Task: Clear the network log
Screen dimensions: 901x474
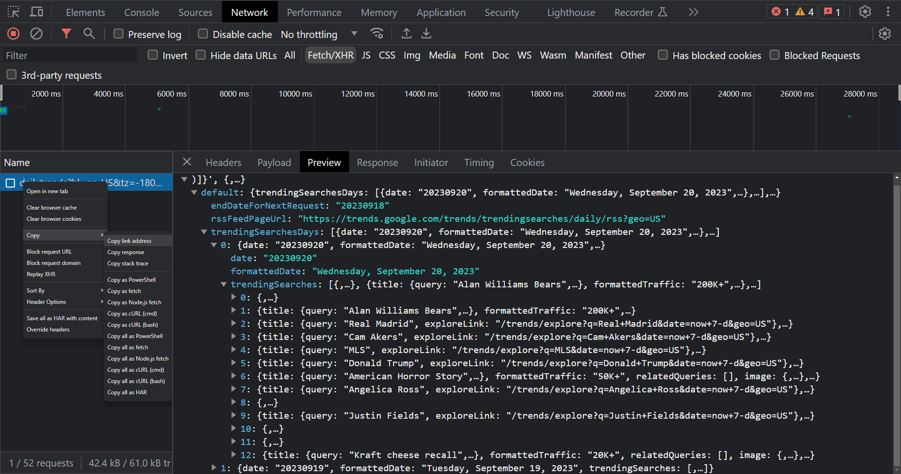Action: point(36,33)
